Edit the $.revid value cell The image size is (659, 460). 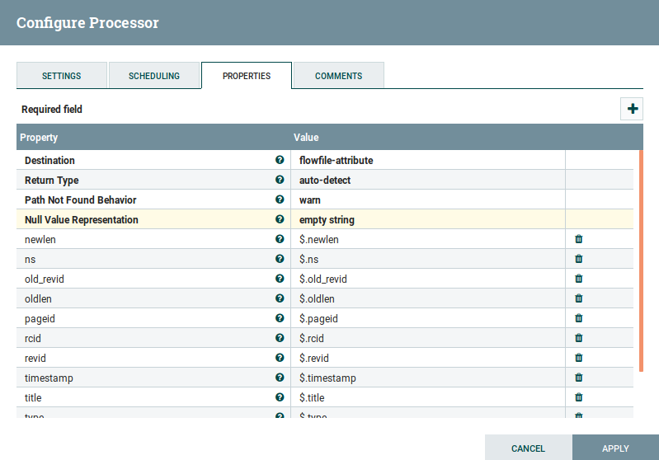tap(428, 358)
